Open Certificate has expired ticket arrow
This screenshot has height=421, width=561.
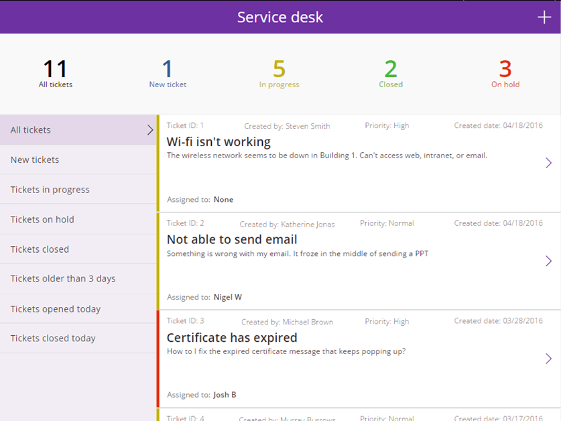pyautogui.click(x=548, y=359)
